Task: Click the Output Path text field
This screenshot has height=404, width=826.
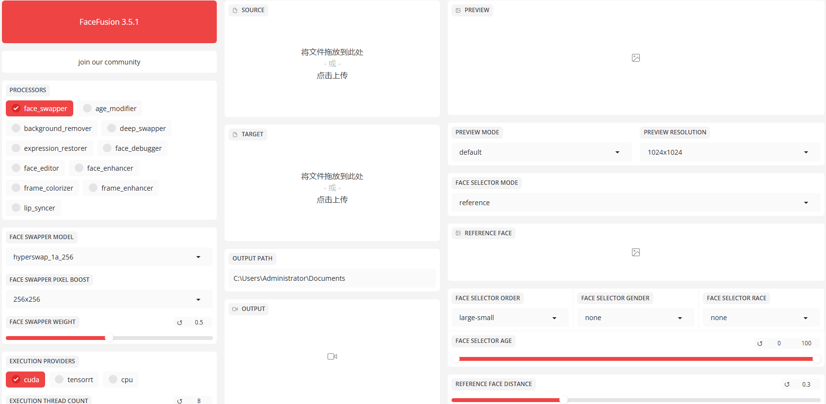Action: click(332, 278)
